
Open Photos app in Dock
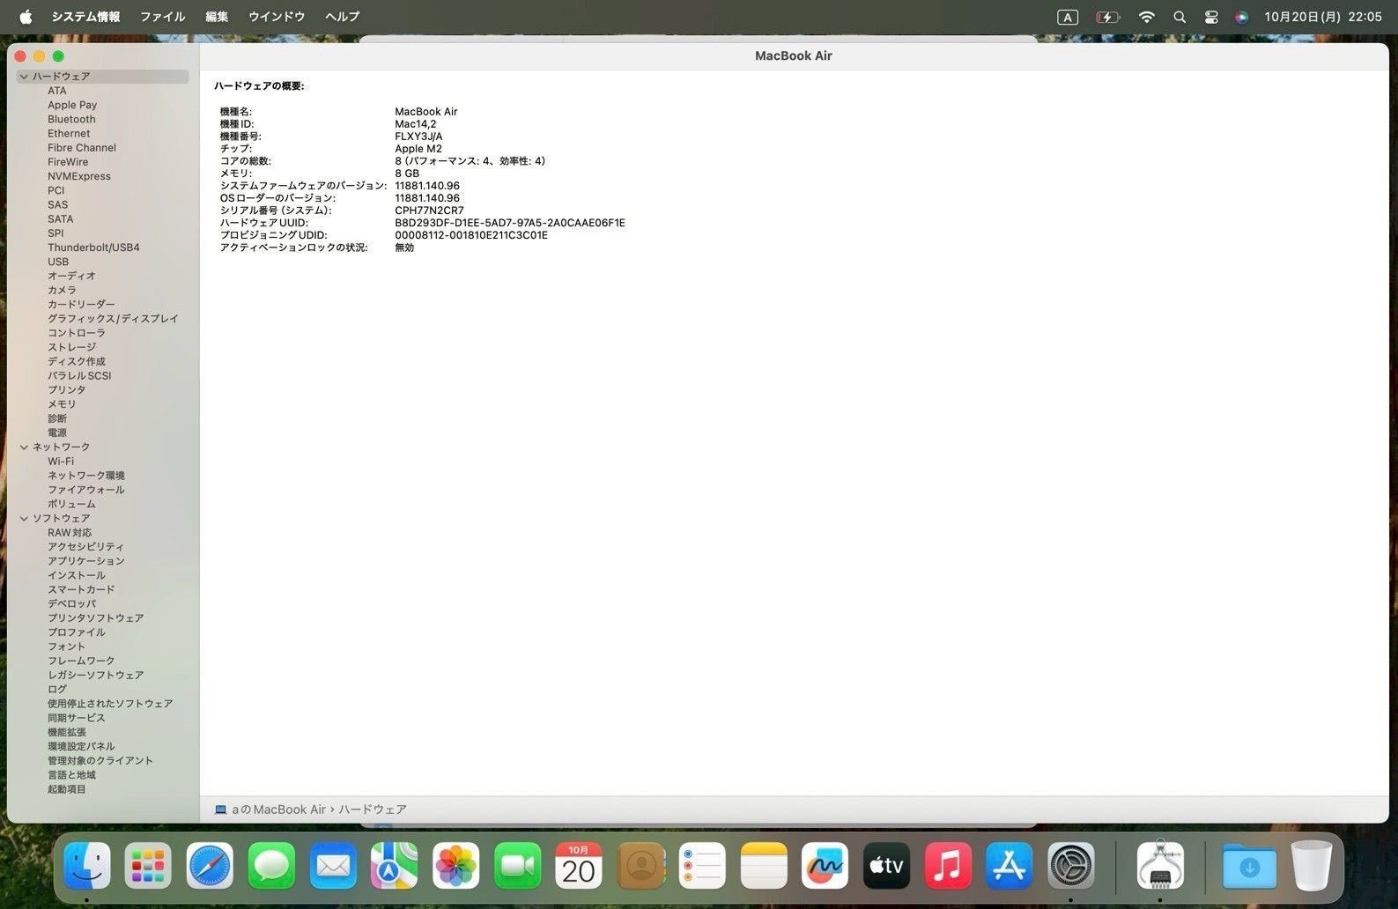tap(455, 867)
